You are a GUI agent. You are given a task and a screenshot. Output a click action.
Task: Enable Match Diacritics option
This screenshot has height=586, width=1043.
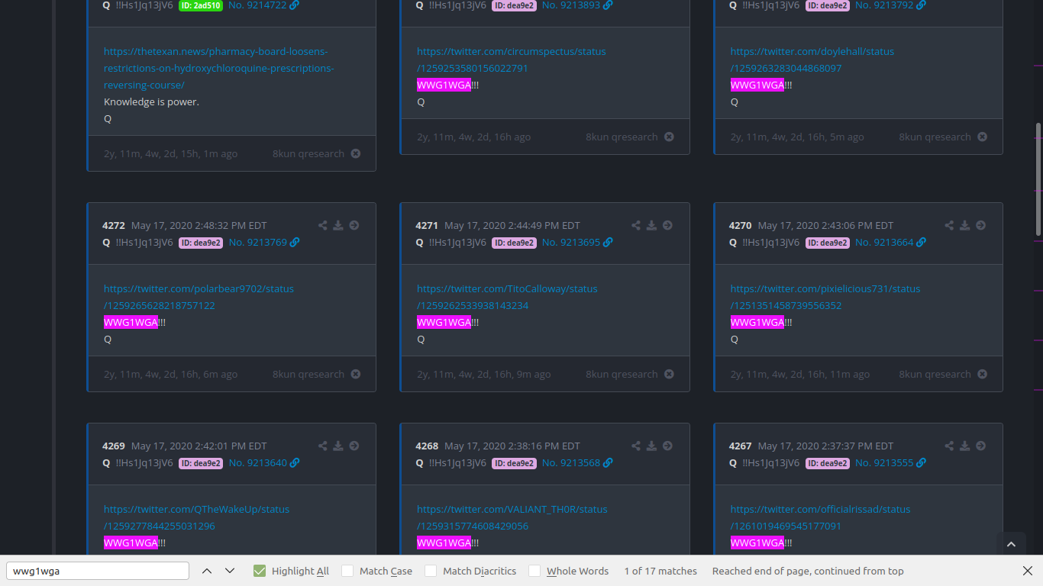(x=431, y=571)
